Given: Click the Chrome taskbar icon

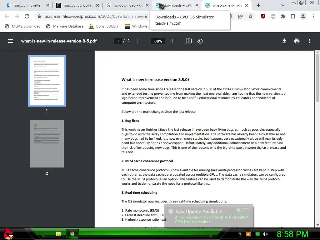Looking at the screenshot, I should click(x=72, y=234).
